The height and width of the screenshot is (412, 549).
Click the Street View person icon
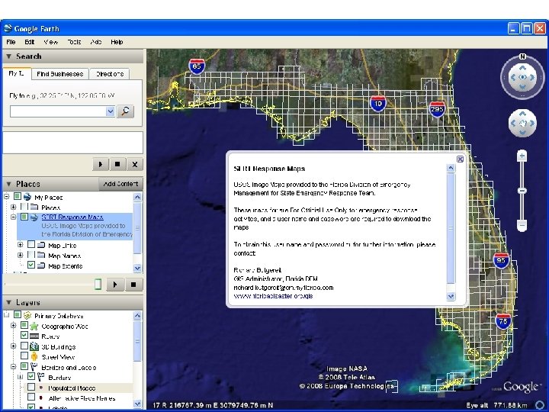34,356
